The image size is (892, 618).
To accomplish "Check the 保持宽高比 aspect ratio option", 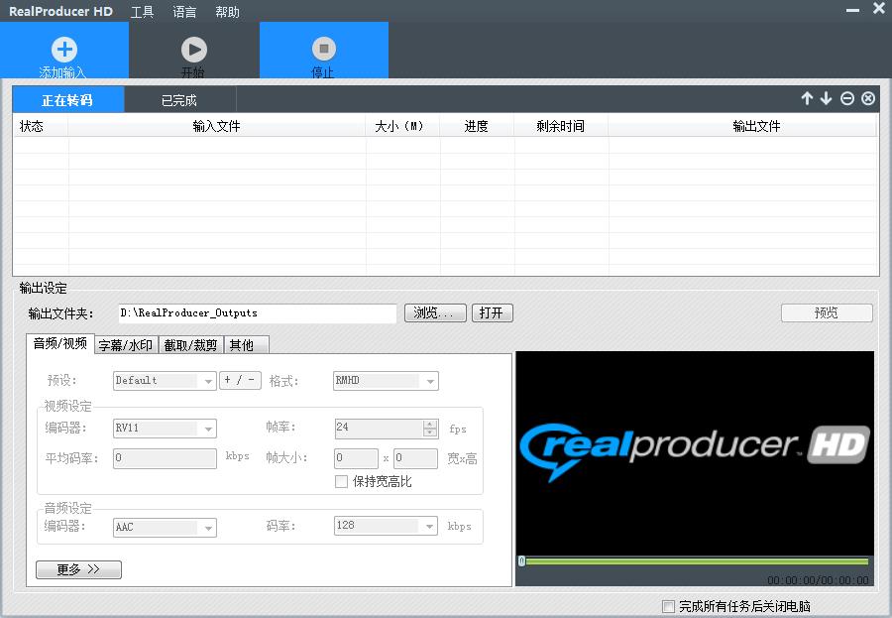I will click(342, 481).
